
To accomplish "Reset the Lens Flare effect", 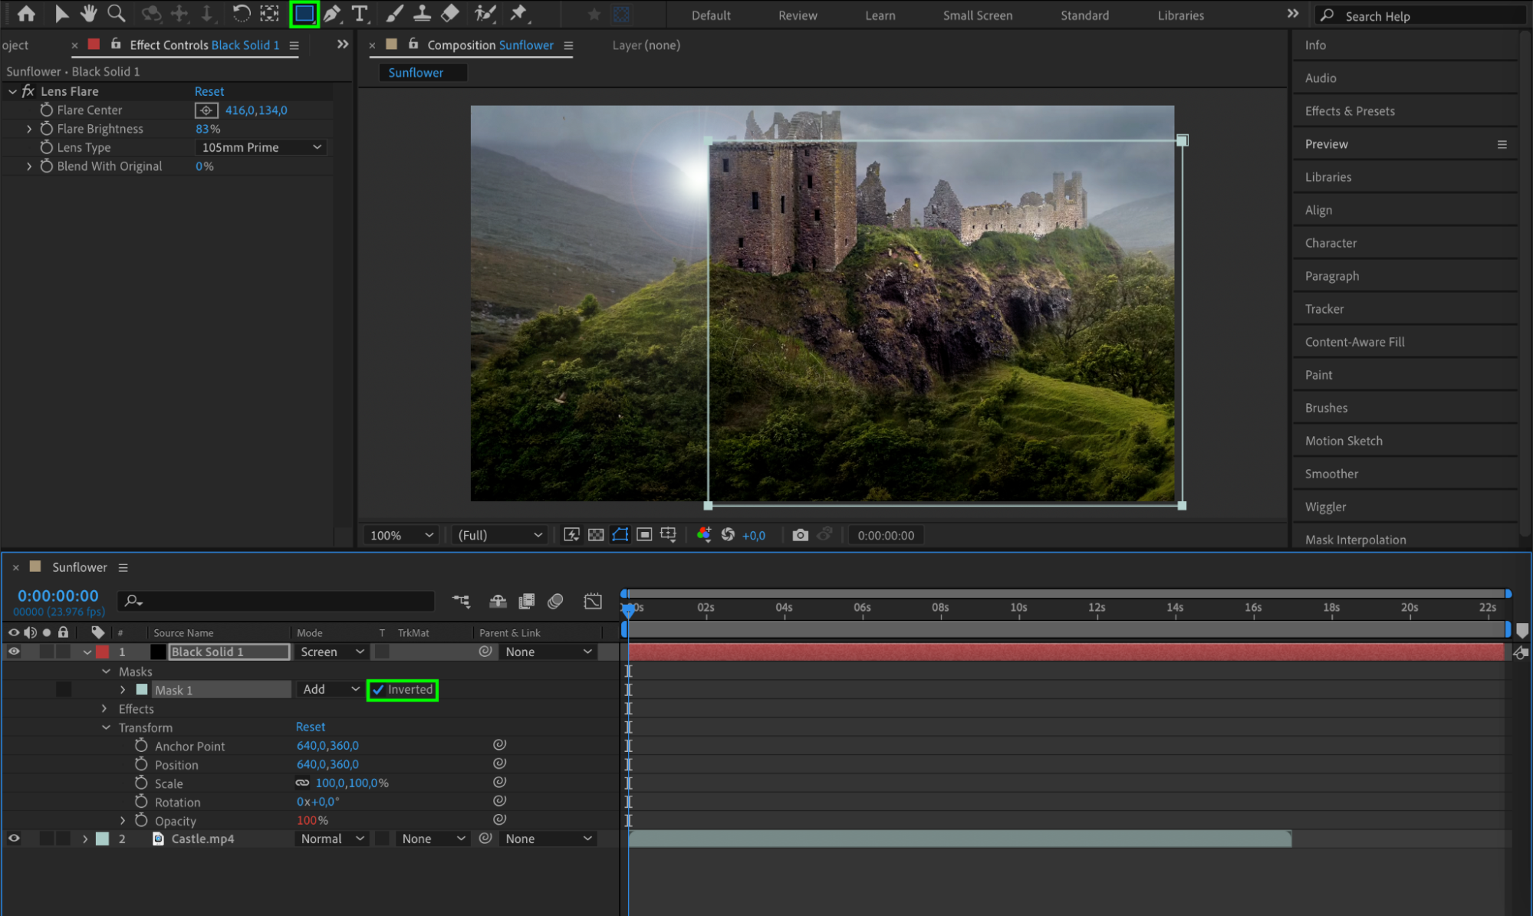I will 209,91.
